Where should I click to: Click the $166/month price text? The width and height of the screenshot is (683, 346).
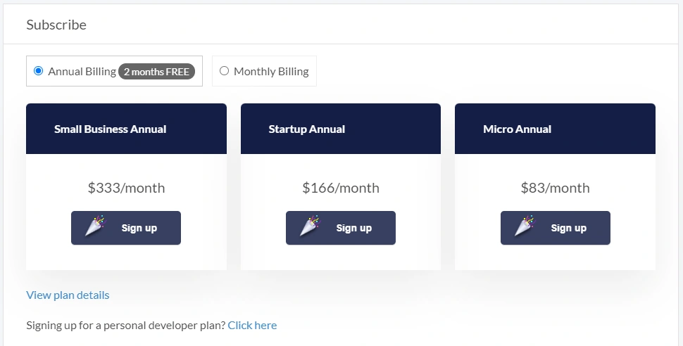point(341,188)
